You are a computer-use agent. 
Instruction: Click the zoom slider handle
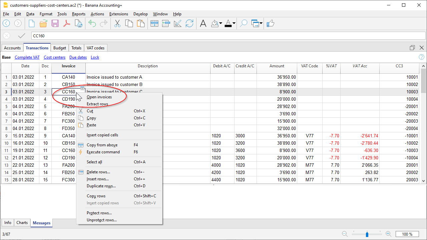[x=367, y=234]
